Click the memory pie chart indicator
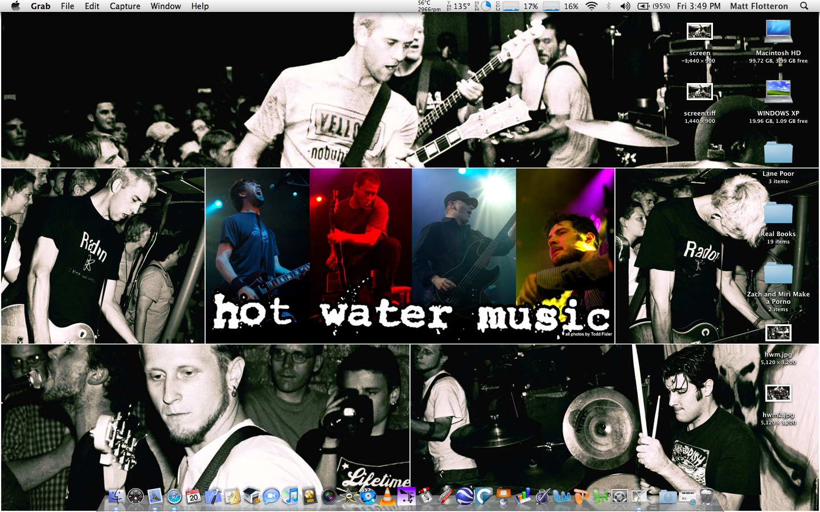Viewport: 820px width, 512px height. tap(486, 6)
